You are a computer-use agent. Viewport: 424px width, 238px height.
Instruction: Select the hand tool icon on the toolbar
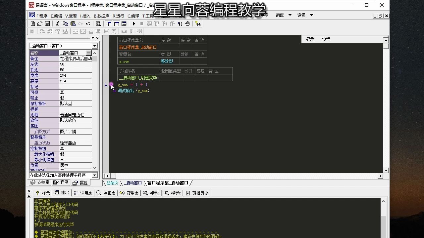click(187, 23)
